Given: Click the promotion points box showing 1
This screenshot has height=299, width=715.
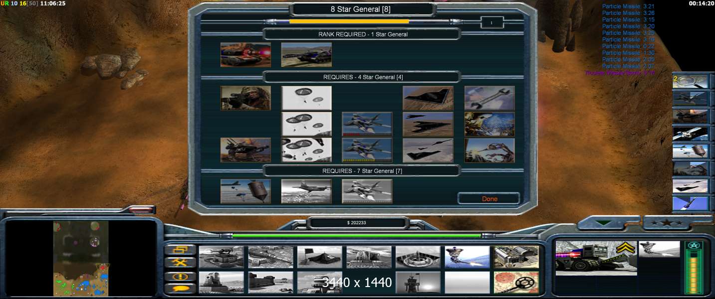Looking at the screenshot, I should [x=491, y=22].
